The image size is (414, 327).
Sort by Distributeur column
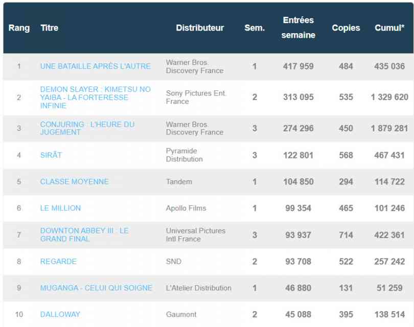(200, 29)
